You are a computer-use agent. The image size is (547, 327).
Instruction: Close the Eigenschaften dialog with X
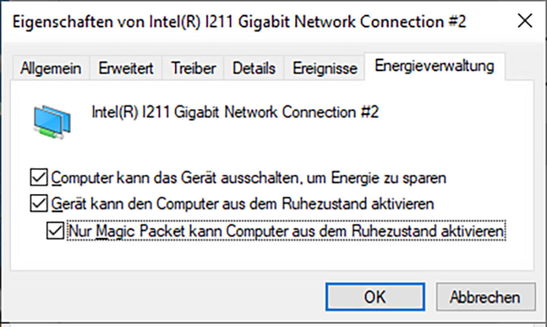pyautogui.click(x=524, y=21)
